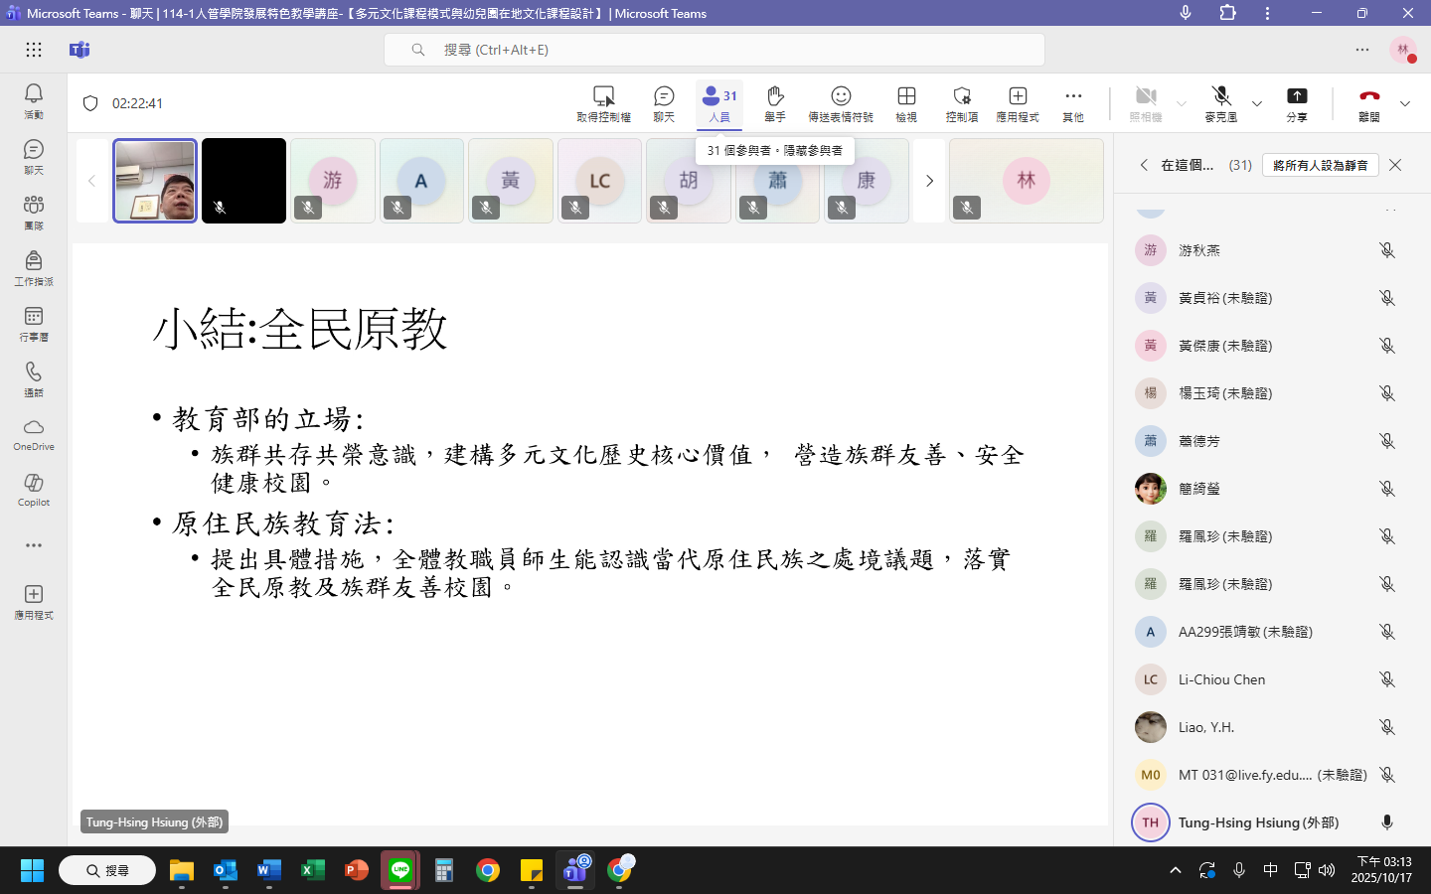Screen dimensions: 1431x894
Task: Click the search (搜尋) input field
Action: point(714,50)
